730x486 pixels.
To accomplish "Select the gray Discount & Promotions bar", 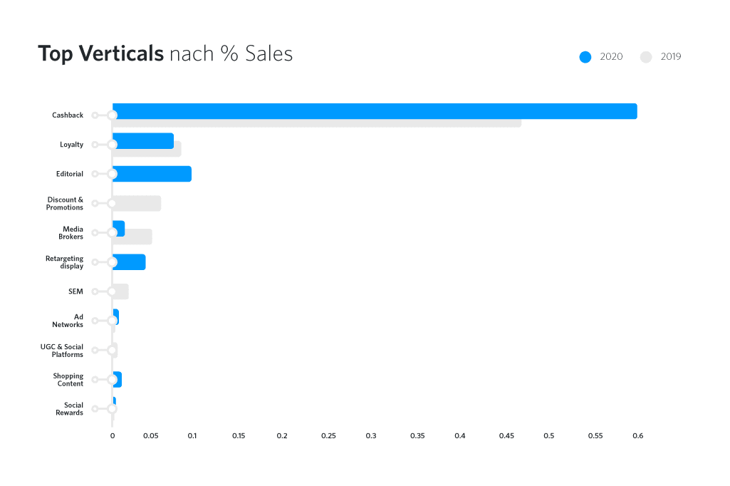I will click(138, 203).
